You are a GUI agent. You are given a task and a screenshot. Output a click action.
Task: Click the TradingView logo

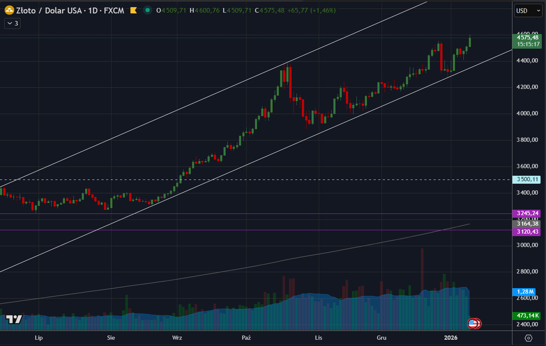coord(14,319)
